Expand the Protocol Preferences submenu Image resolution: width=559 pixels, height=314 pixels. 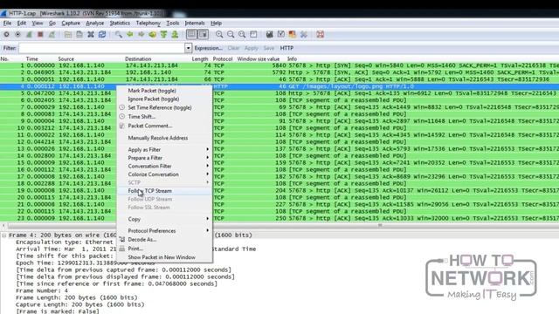(164, 230)
